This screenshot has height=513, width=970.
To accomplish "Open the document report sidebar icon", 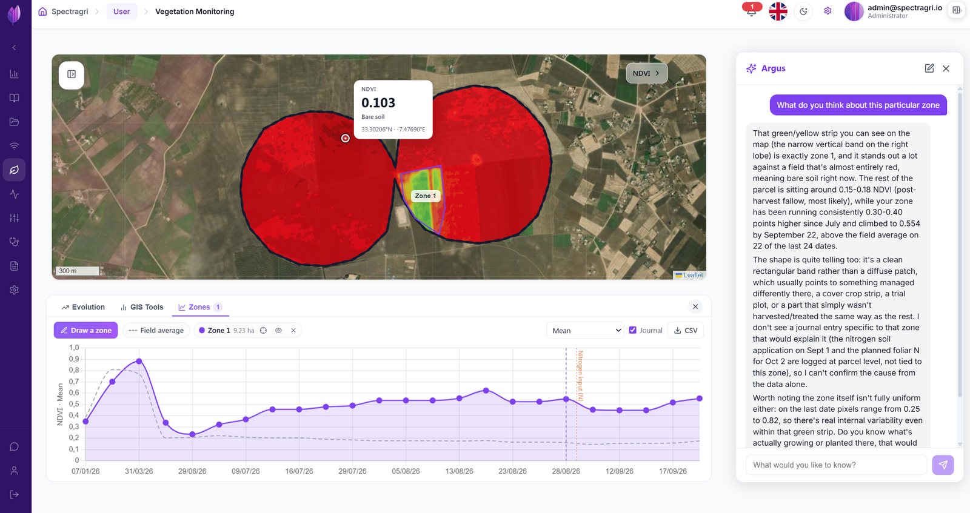I will 15,266.
